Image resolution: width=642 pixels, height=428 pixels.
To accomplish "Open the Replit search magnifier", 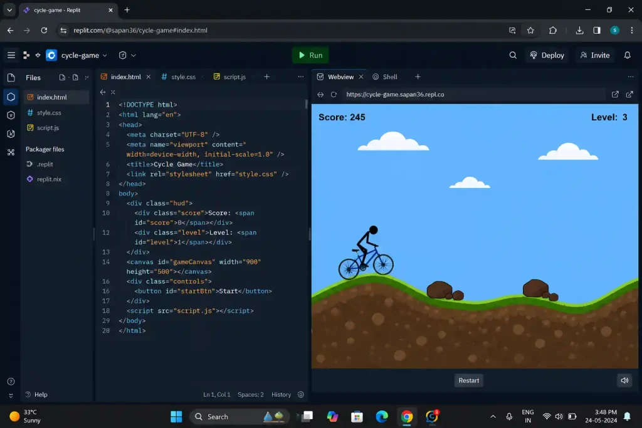I will [x=513, y=55].
